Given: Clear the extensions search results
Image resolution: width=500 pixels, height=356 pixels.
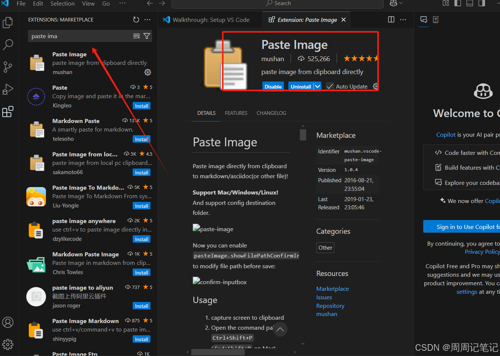Looking at the screenshot, I should [x=136, y=36].
